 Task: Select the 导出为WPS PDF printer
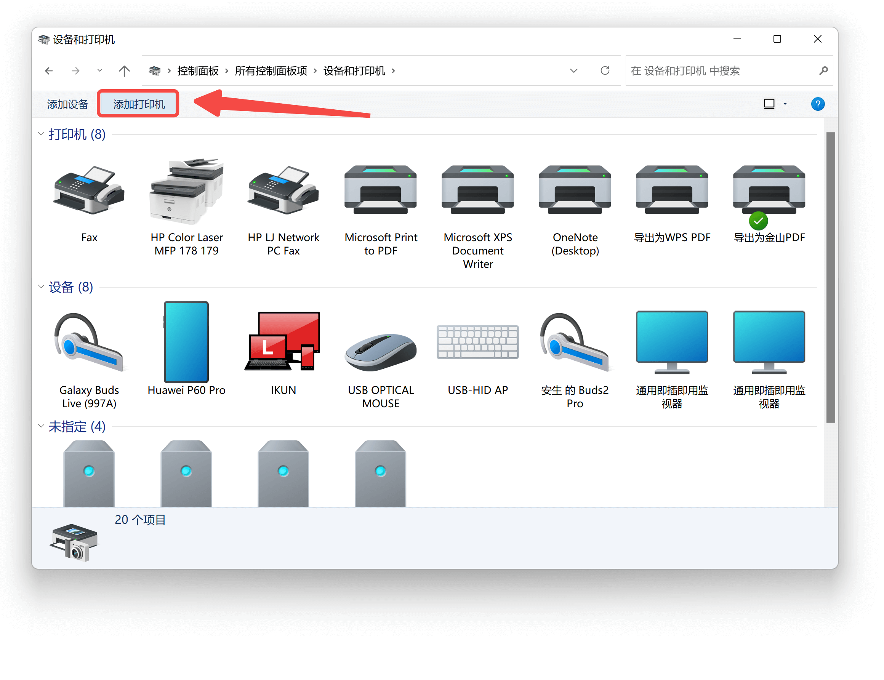pos(672,189)
